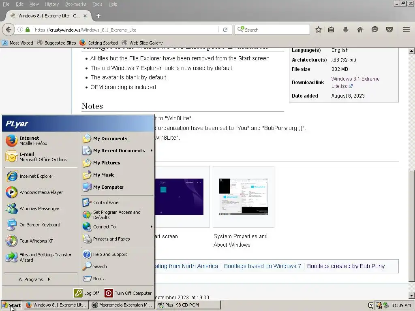The image size is (415, 311).
Task: Open Files and Settings Transfer Wizard
Action: (x=41, y=257)
